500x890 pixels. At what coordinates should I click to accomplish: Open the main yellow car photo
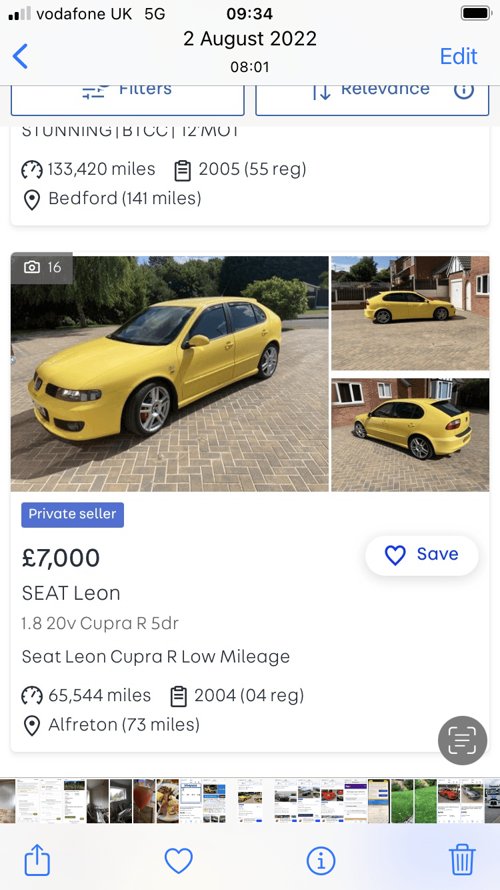pyautogui.click(x=169, y=374)
